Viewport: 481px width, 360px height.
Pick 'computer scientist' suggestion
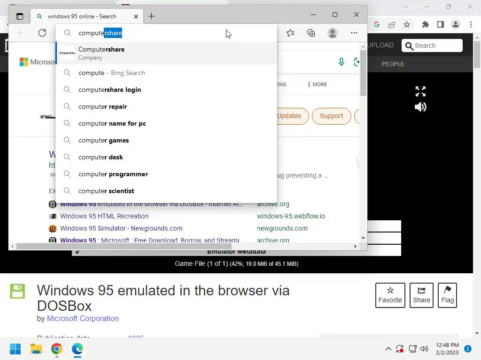(167, 191)
